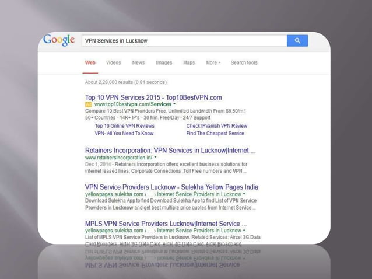Click the blue magnifier search button
Screen dimensions: 372x279
pyautogui.click(x=297, y=41)
